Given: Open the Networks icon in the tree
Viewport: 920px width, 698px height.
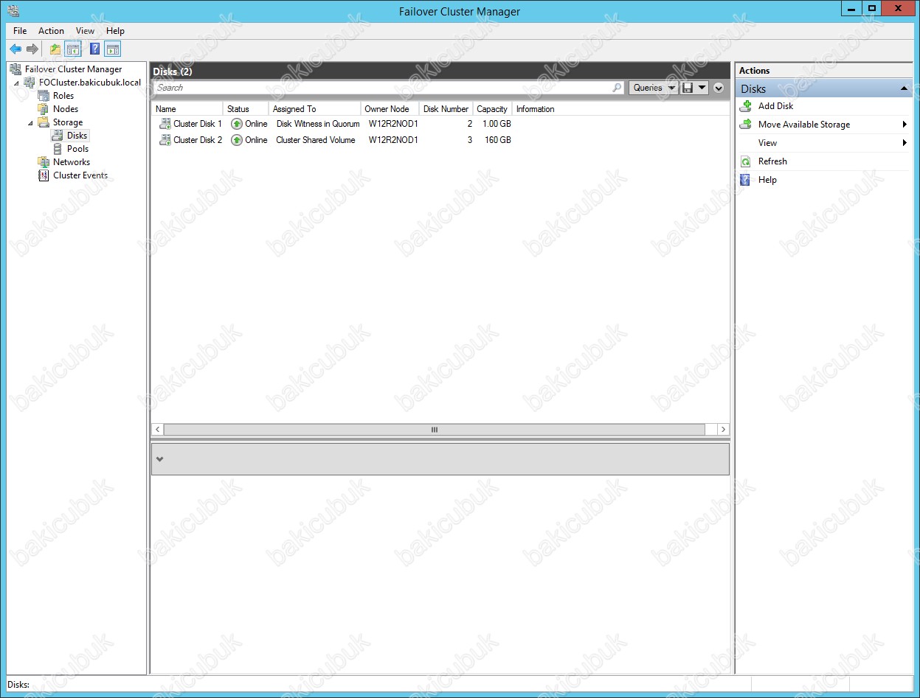Looking at the screenshot, I should 44,162.
